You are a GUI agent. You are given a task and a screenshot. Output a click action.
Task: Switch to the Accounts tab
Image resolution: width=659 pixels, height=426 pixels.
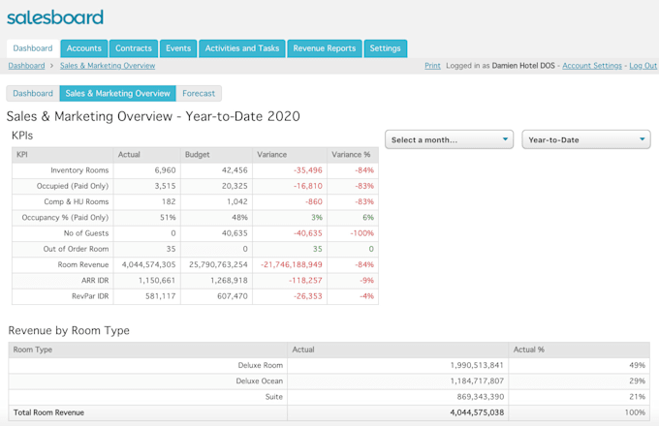pos(84,48)
